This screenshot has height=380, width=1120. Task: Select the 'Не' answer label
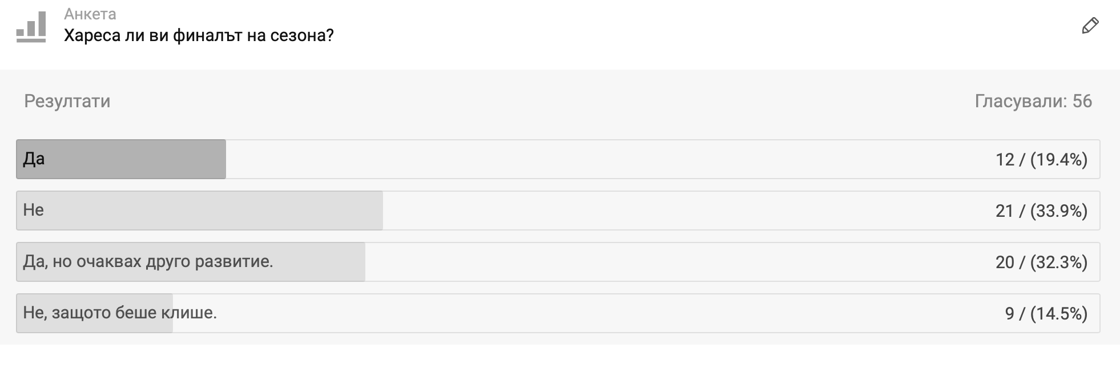(34, 210)
